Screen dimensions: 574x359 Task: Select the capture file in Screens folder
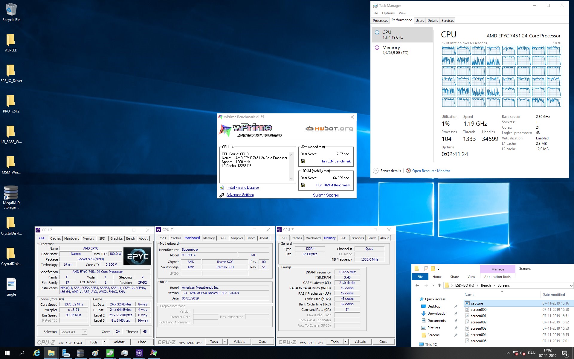[518, 303]
